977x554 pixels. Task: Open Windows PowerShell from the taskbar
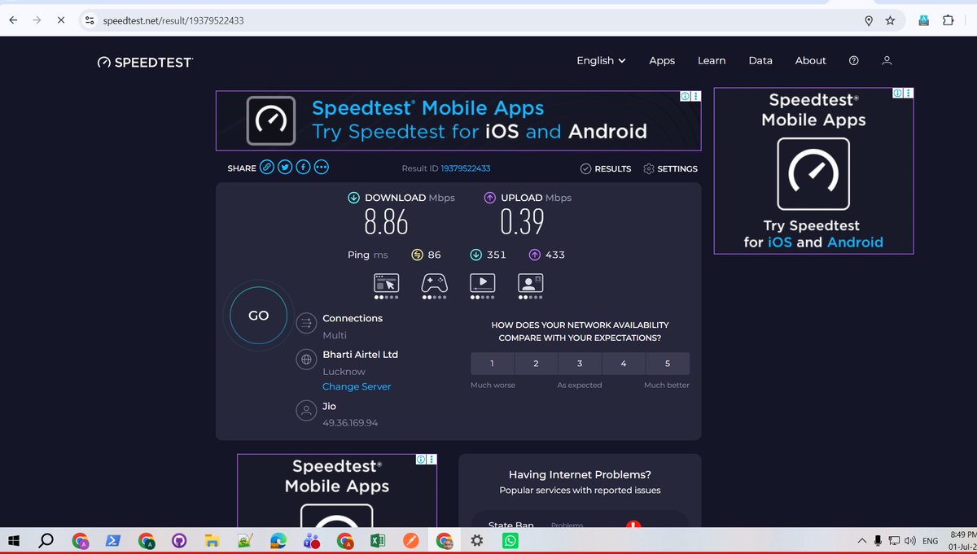pos(112,540)
